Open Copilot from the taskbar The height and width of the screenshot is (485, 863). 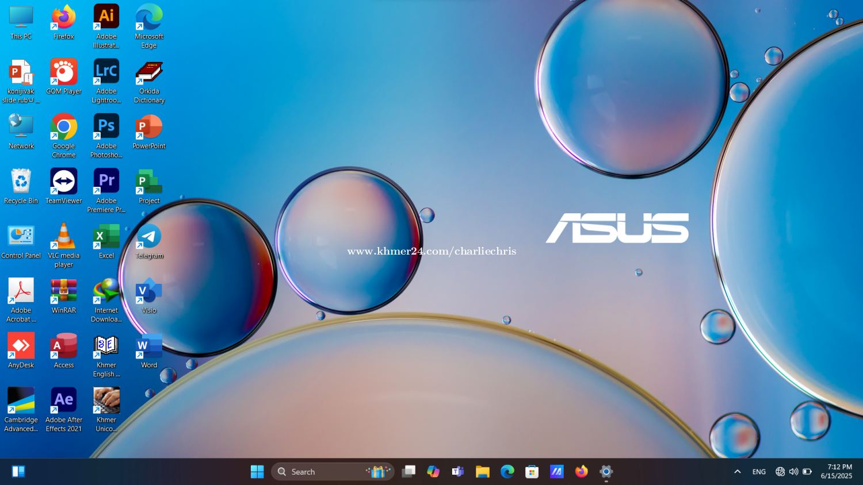coord(433,472)
